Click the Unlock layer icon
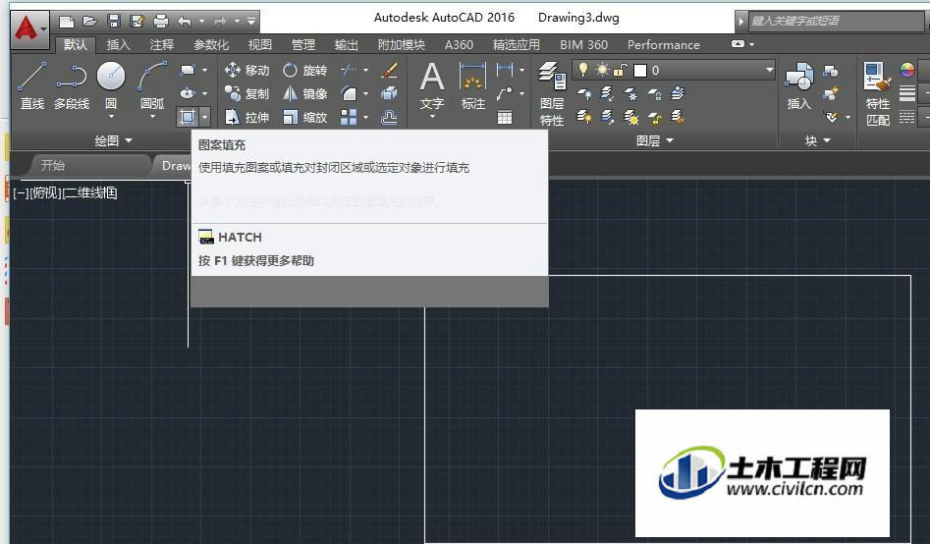The width and height of the screenshot is (930, 544). 655,117
